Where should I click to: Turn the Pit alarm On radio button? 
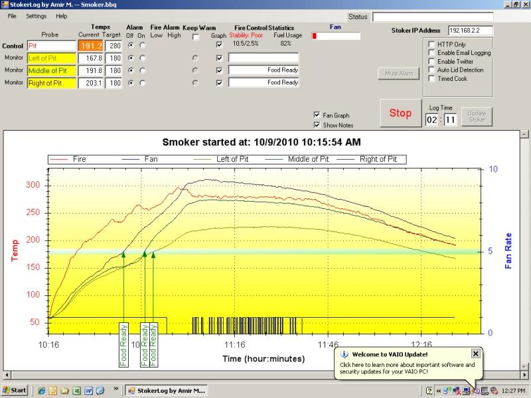(x=143, y=46)
